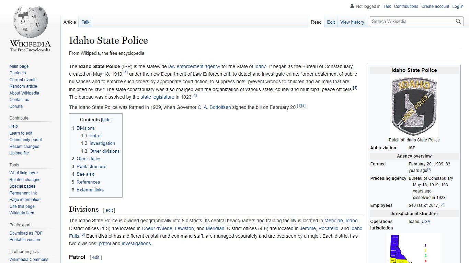Open the Idaho State Police patch image
The width and height of the screenshot is (469, 263).
(414, 106)
